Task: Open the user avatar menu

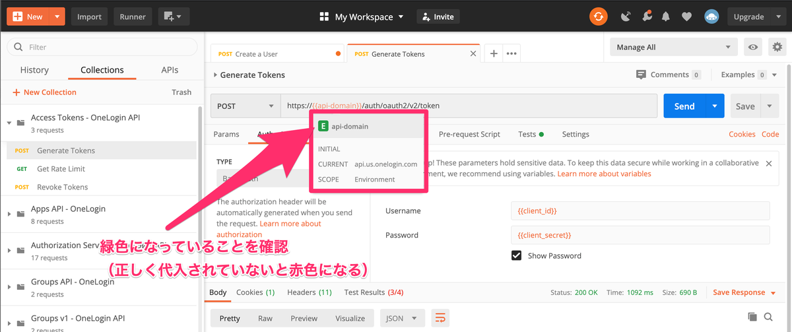Action: coord(711,17)
